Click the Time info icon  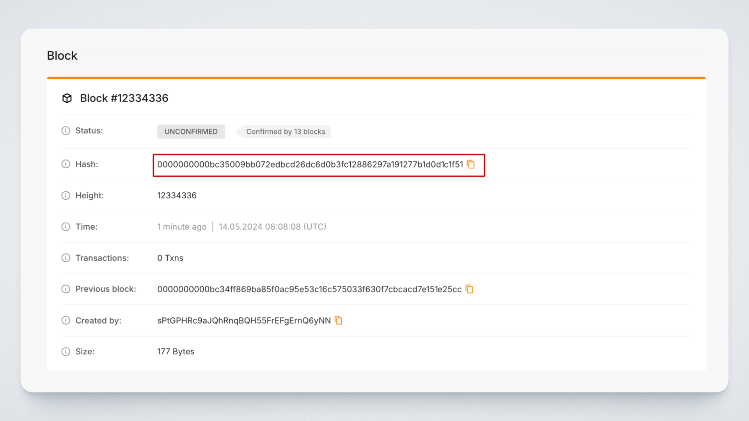[66, 227]
